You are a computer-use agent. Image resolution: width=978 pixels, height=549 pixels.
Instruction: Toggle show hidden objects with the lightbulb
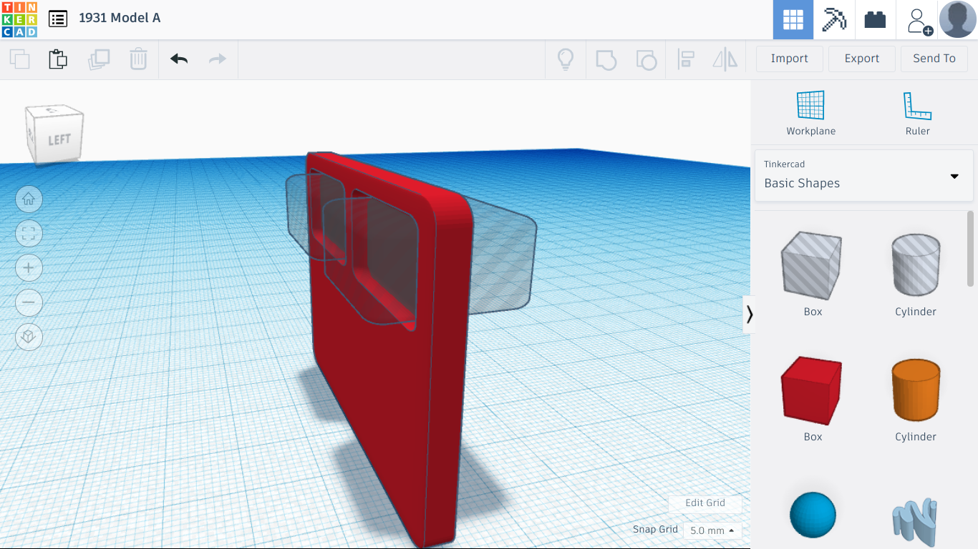(x=566, y=60)
